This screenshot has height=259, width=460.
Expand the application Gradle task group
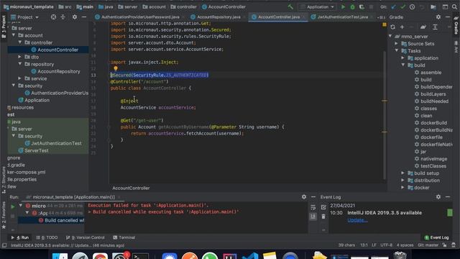pos(402,58)
